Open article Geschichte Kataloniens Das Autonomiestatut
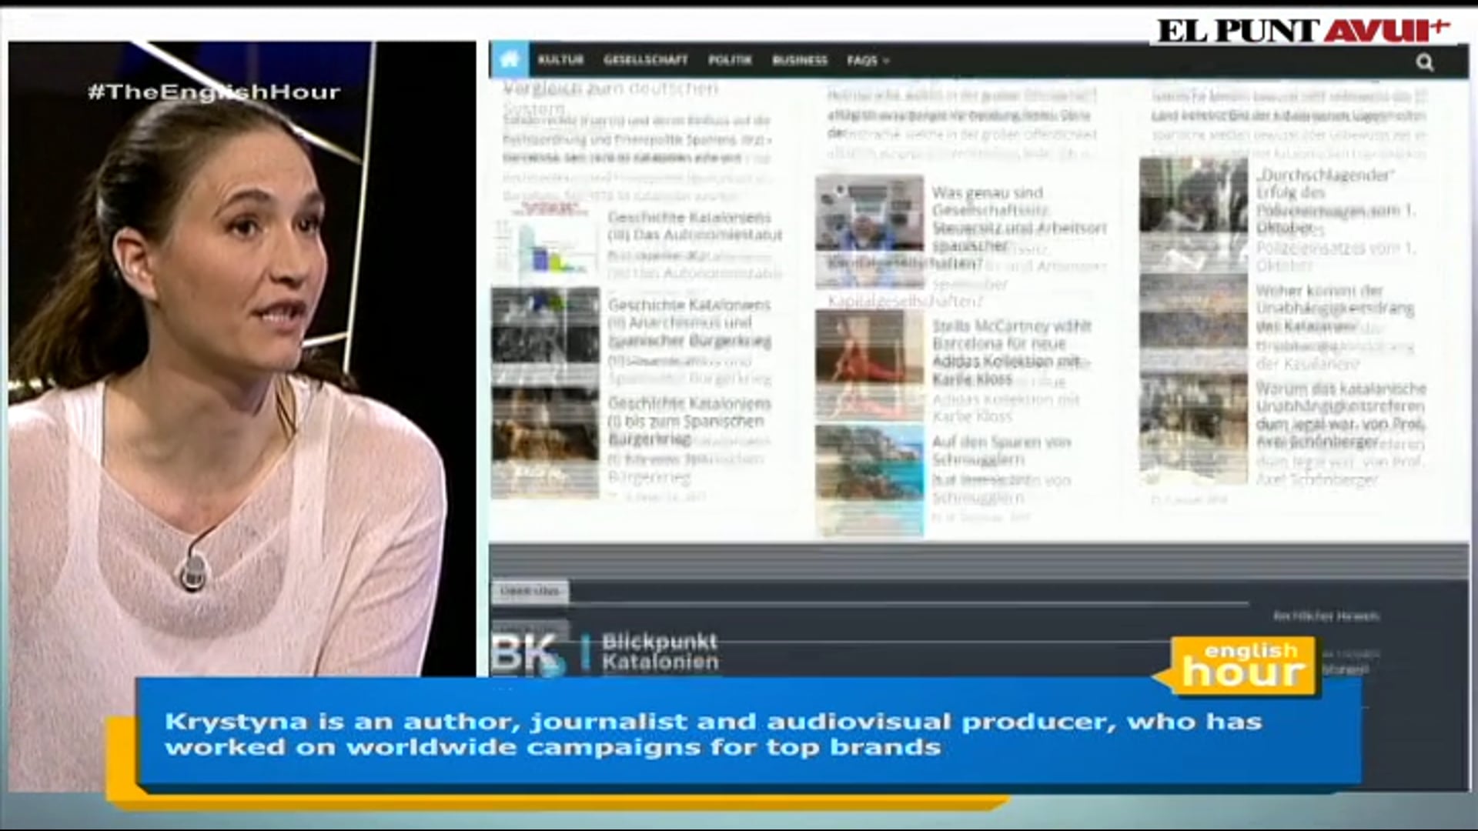1478x831 pixels. 694,226
